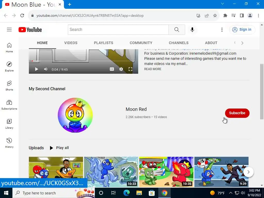Viewport: 264px width, 198px height.
Task: Open video player settings gear
Action: coord(121,69)
